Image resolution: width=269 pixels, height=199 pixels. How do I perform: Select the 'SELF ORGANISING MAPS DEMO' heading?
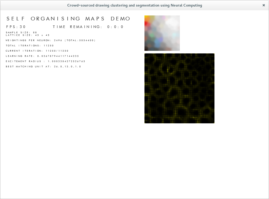coord(68,19)
